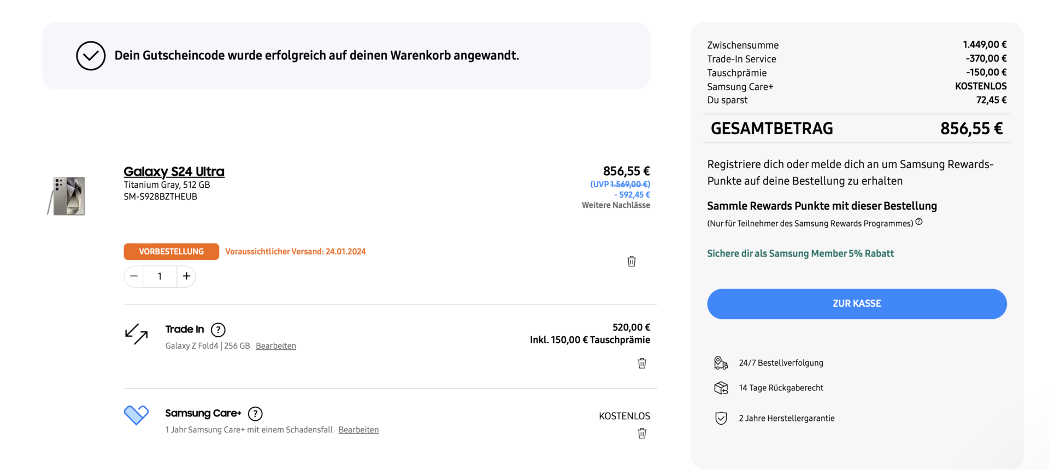Click the success checkmark circle icon
Image resolution: width=1049 pixels, height=470 pixels.
click(x=91, y=56)
